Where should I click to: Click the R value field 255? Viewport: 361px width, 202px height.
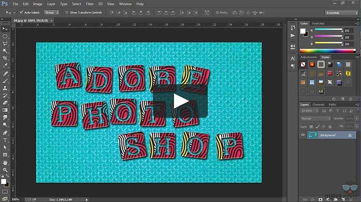(x=348, y=30)
